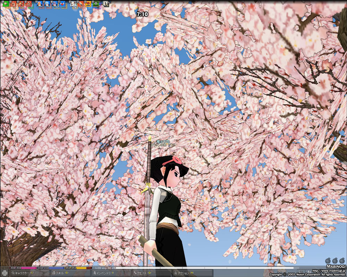The image size is (347, 277).
Task: Click the middle bomb-shaped B icon
Action: tap(335, 261)
